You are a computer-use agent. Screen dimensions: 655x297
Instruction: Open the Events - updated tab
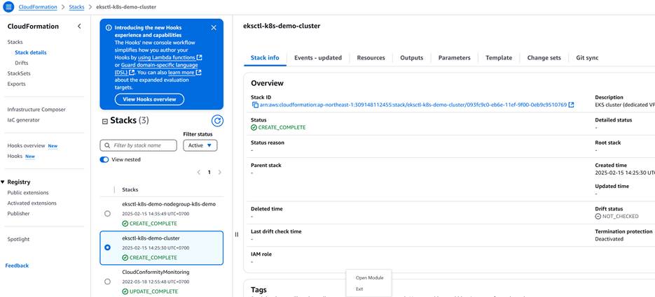(318, 58)
